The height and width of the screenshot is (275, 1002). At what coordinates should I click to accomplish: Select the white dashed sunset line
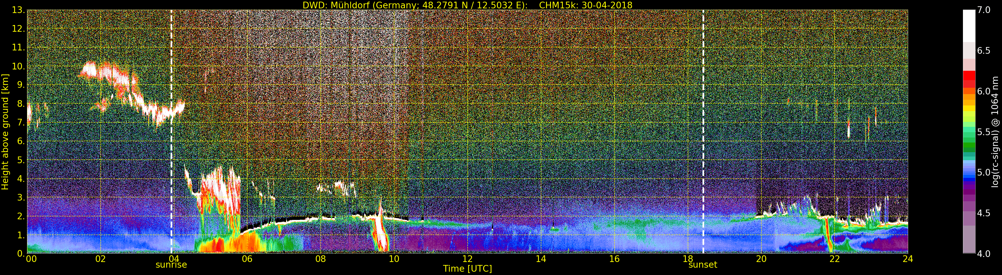pyautogui.click(x=703, y=132)
